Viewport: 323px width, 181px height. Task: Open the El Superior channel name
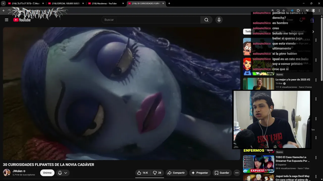click(281, 165)
